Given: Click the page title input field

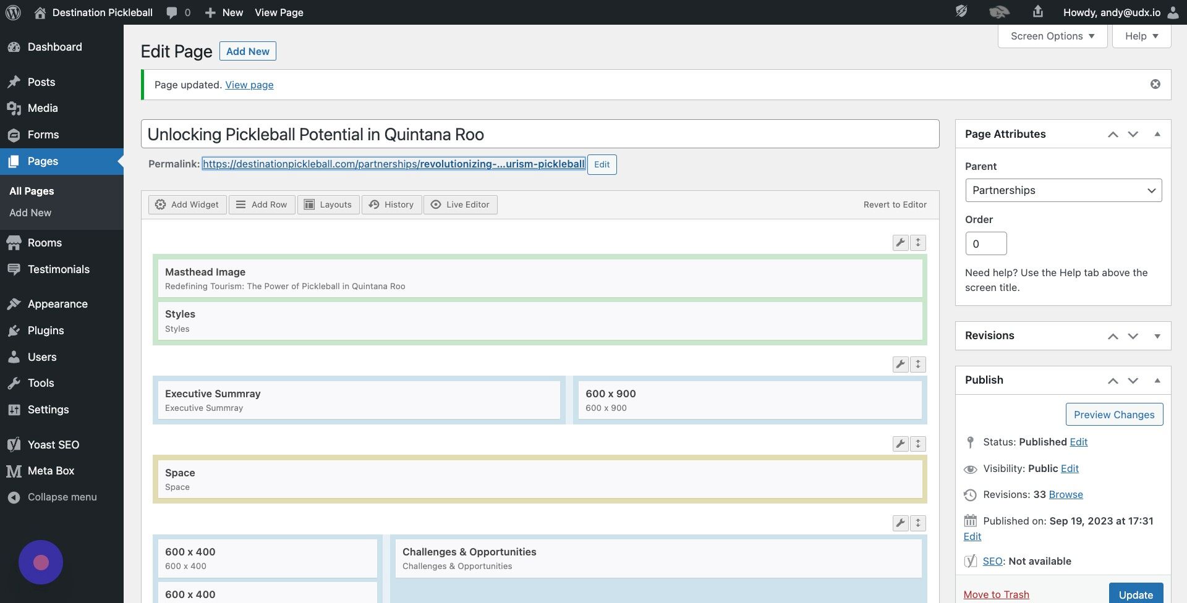Looking at the screenshot, I should point(540,134).
